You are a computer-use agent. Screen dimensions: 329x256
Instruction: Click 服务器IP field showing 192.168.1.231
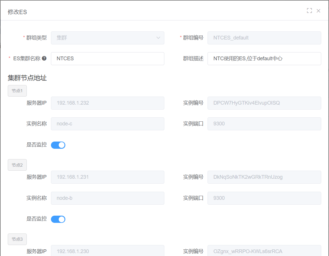[107, 177]
